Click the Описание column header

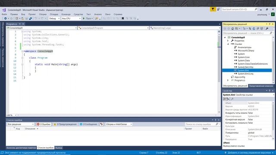[30, 129]
